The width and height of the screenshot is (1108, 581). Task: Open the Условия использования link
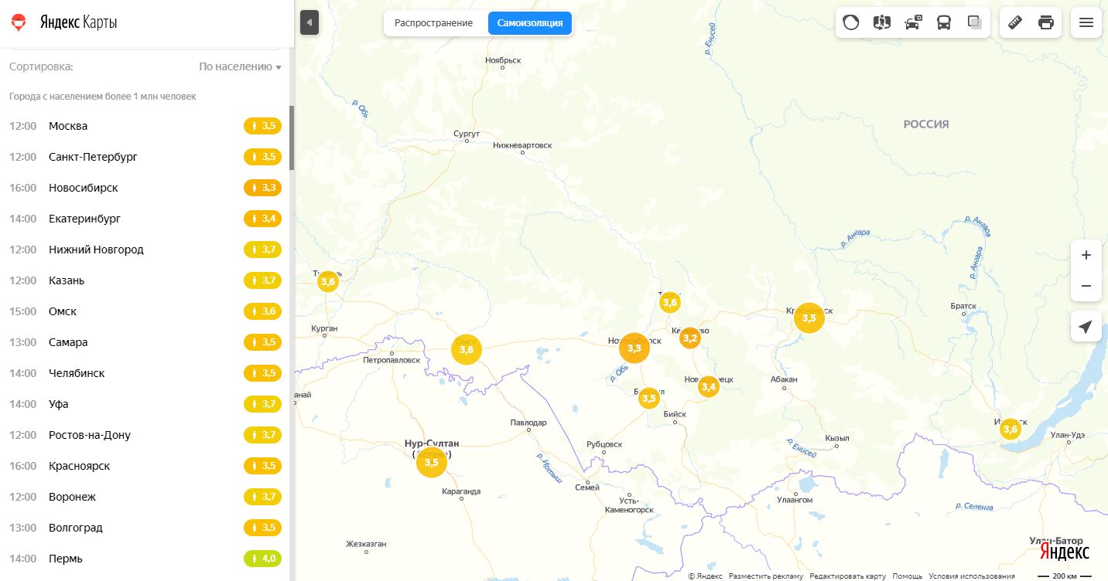971,576
